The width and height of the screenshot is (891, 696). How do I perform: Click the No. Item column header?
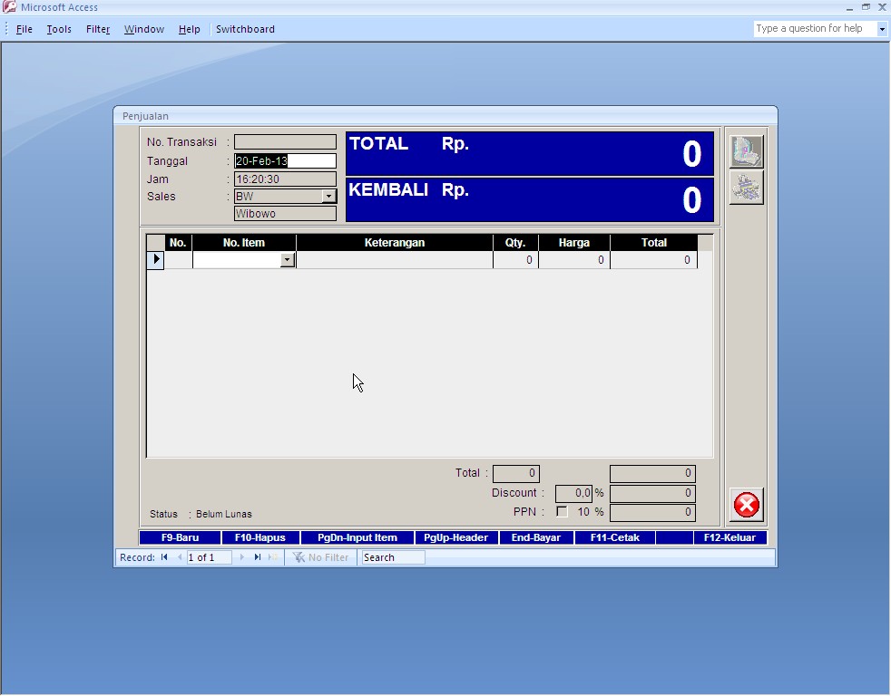(x=244, y=242)
